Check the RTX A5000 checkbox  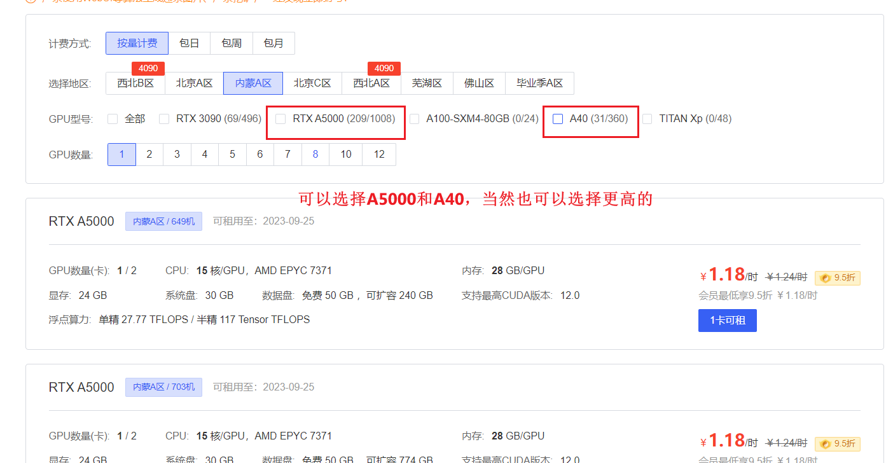280,119
